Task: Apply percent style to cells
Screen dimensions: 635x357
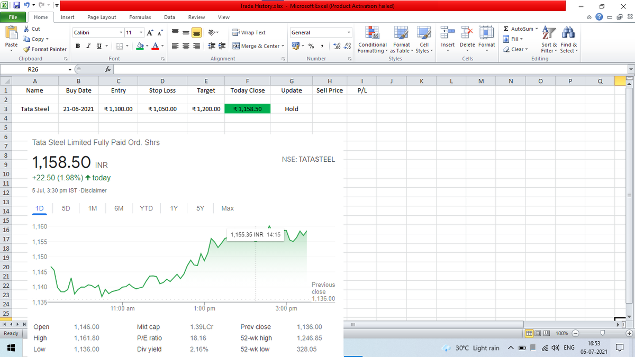Action: [311, 46]
